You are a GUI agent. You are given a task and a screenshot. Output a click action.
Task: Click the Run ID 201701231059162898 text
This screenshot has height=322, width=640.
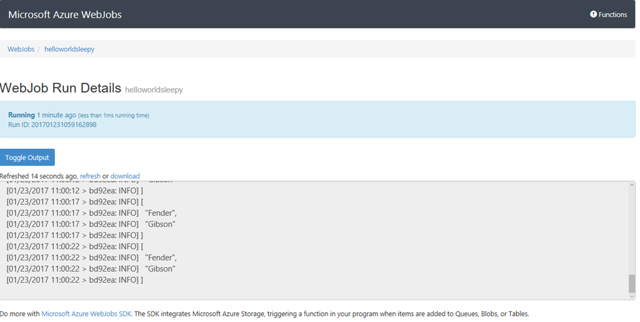tap(52, 125)
